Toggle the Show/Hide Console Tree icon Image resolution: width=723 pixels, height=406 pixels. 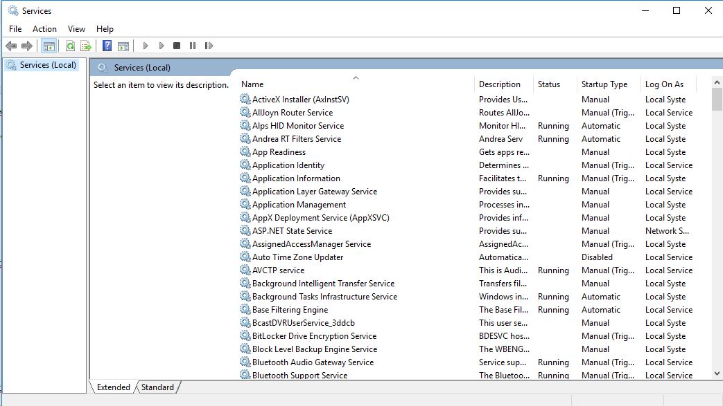click(x=49, y=46)
